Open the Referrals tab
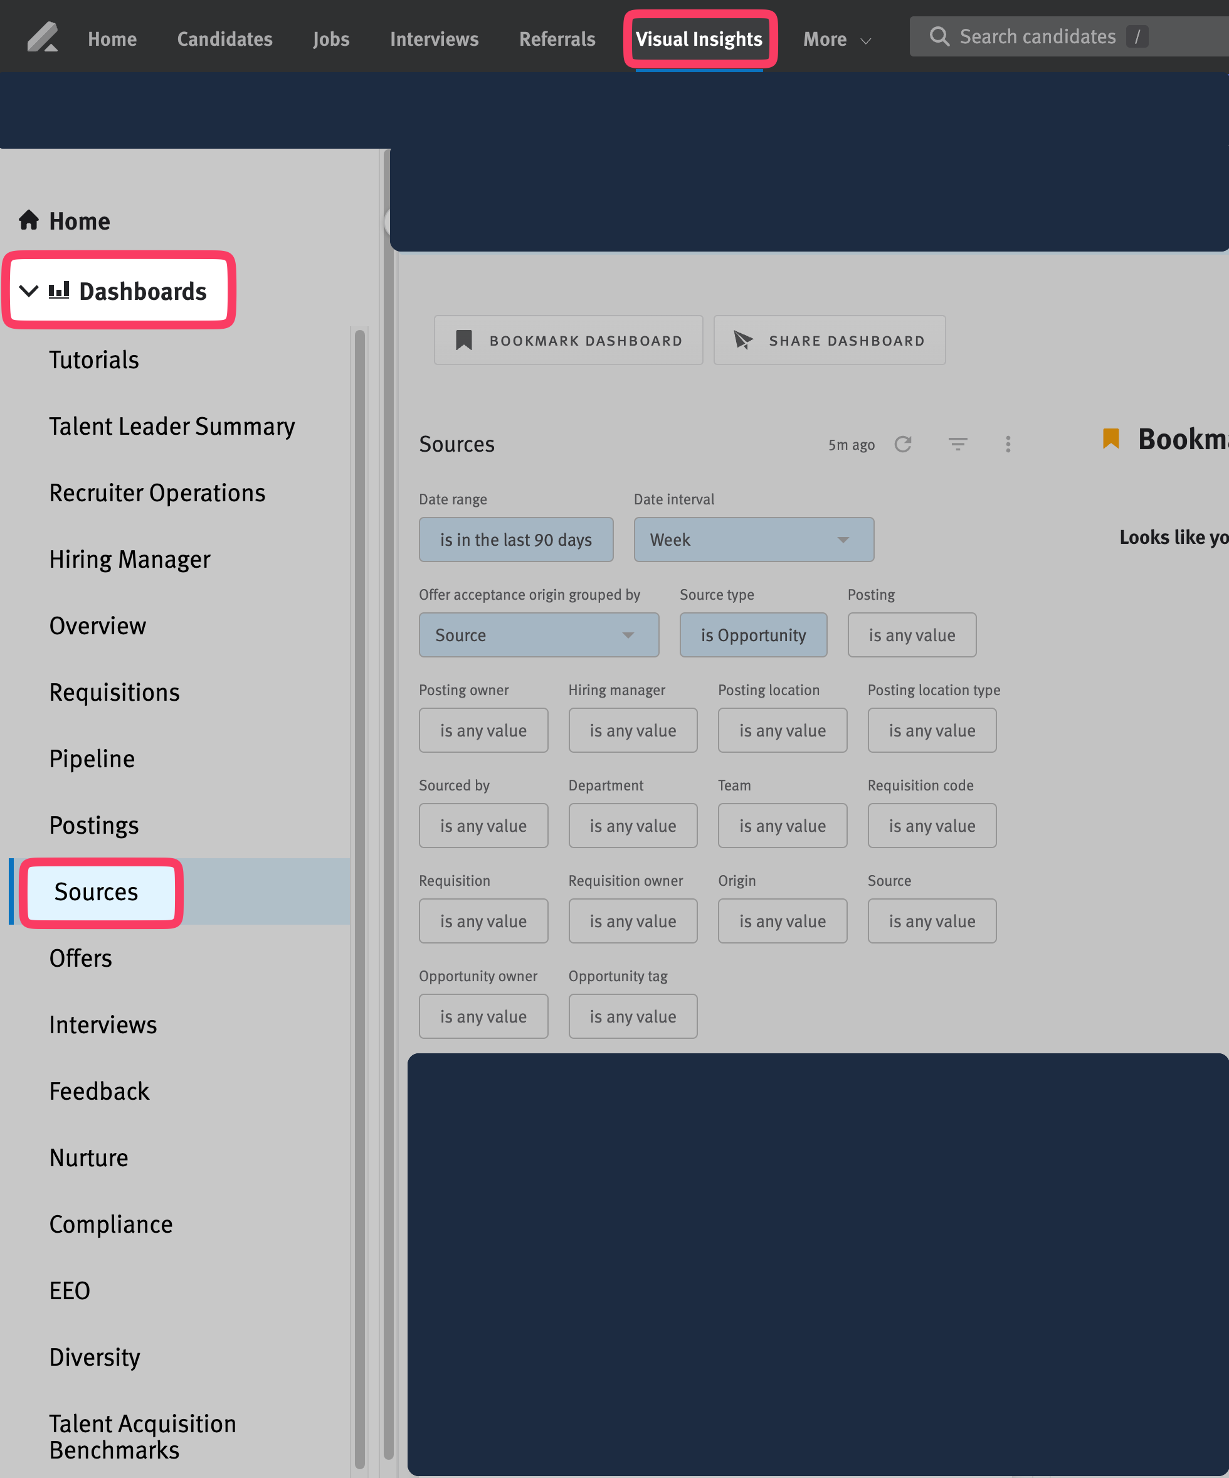Image resolution: width=1229 pixels, height=1478 pixels. pyautogui.click(x=556, y=40)
